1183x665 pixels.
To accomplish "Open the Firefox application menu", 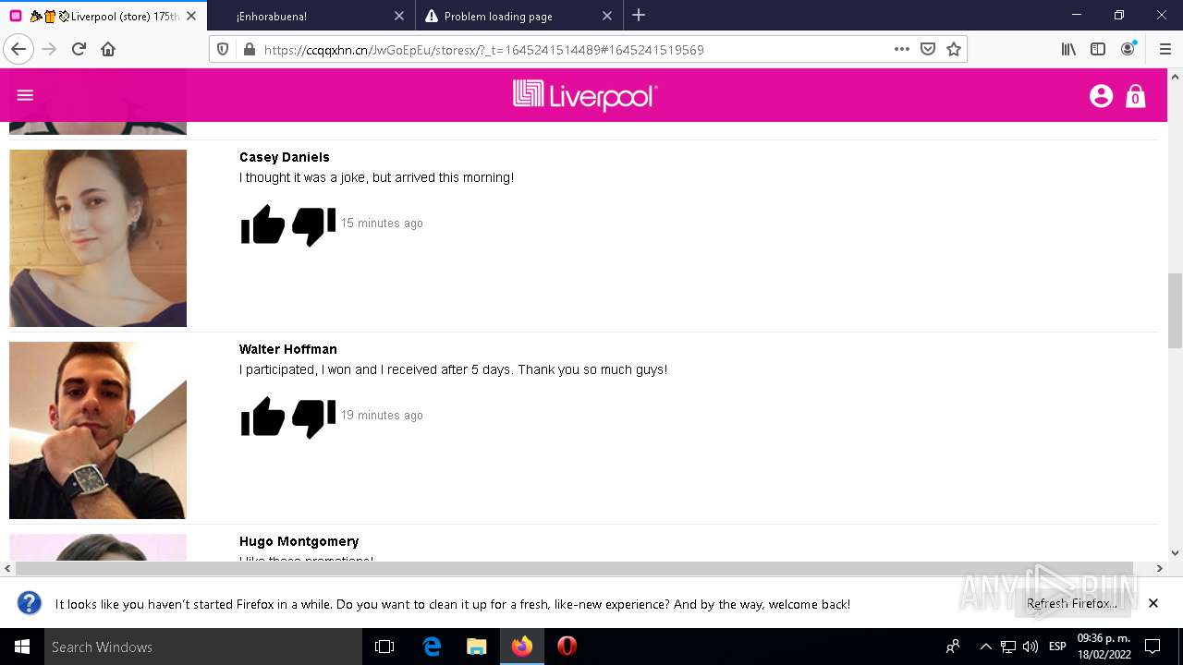I will click(x=1165, y=50).
